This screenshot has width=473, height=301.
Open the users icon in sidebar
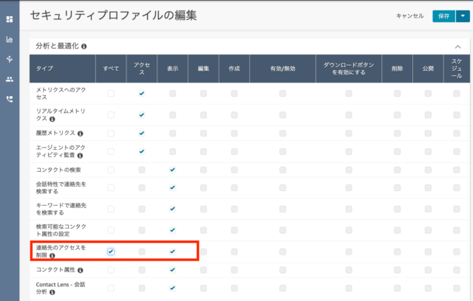[x=10, y=79]
